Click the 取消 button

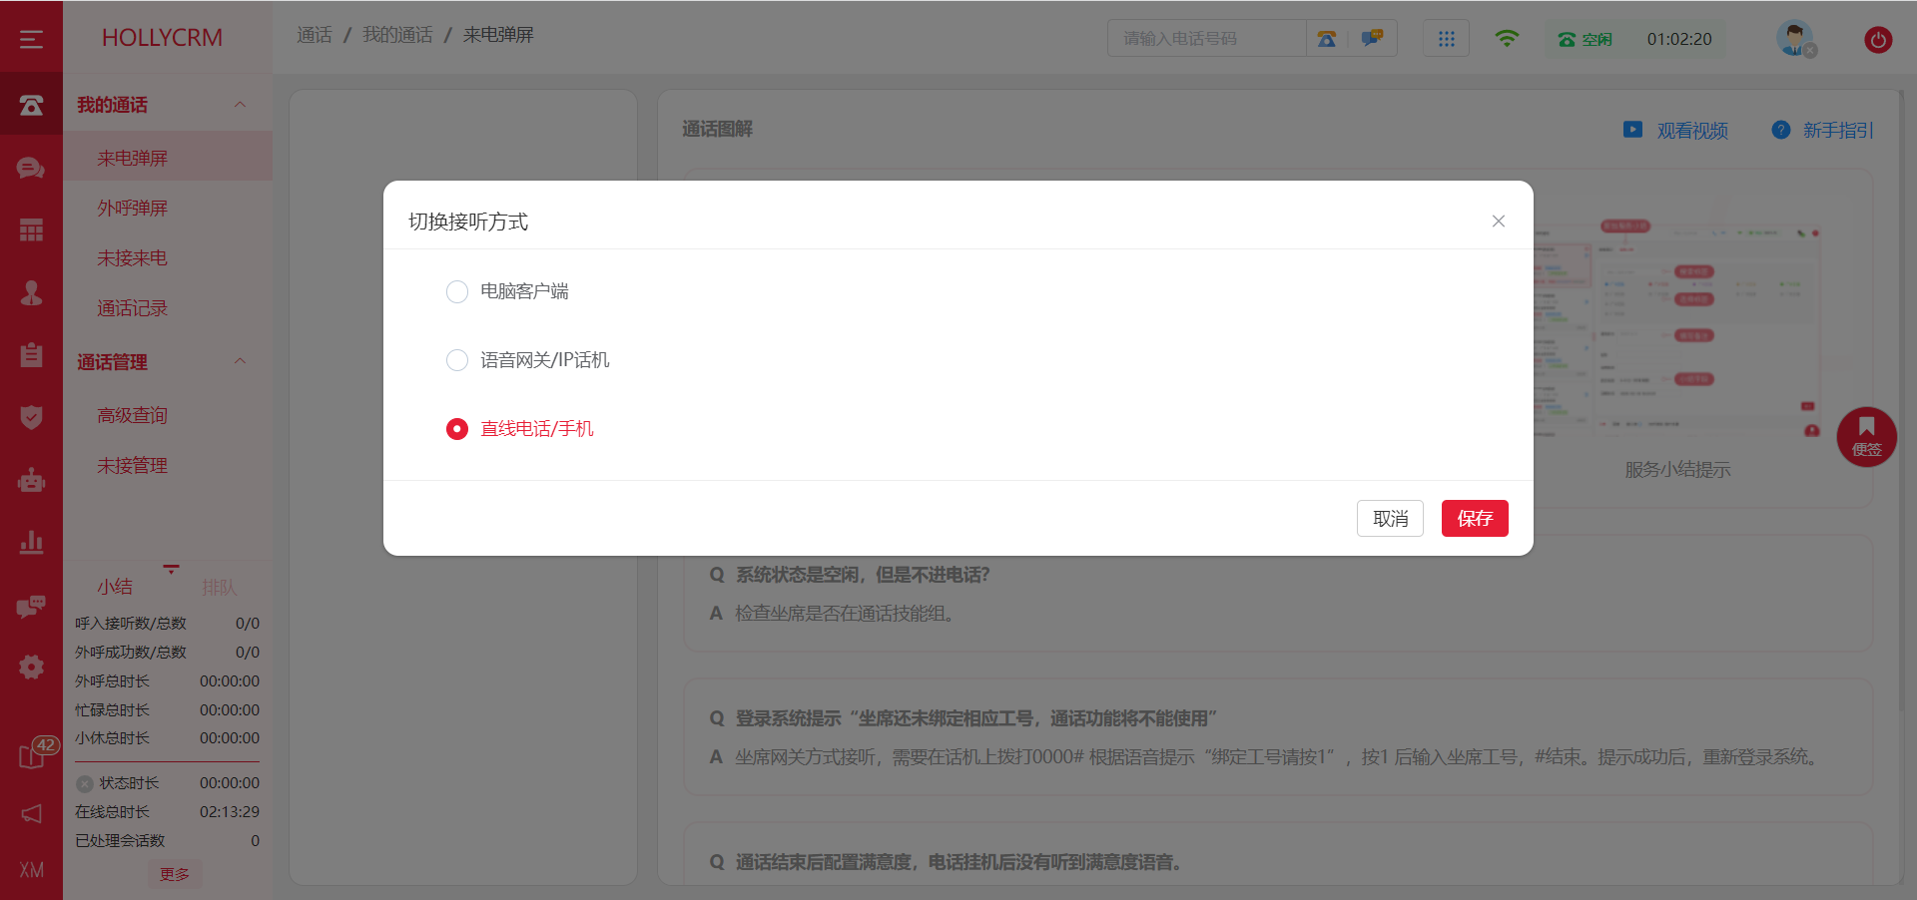tap(1390, 519)
